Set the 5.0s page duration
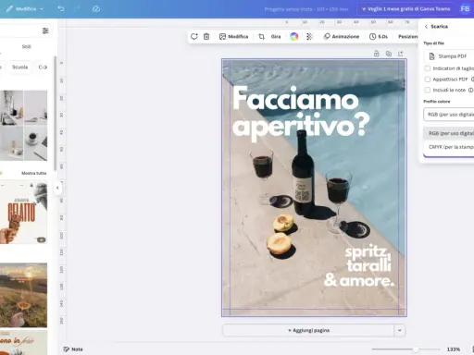 click(x=379, y=36)
